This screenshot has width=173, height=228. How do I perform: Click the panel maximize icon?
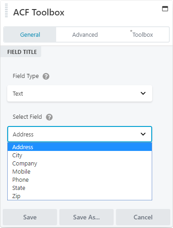165,9
